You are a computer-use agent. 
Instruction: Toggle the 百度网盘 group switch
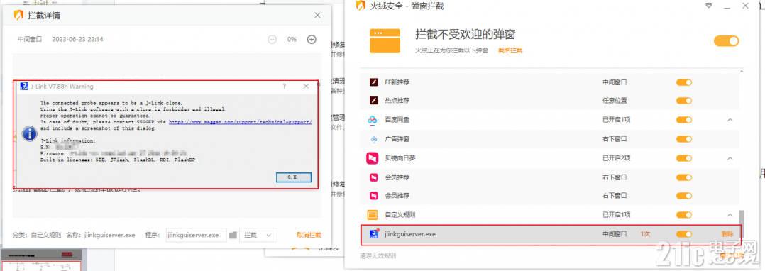point(684,120)
